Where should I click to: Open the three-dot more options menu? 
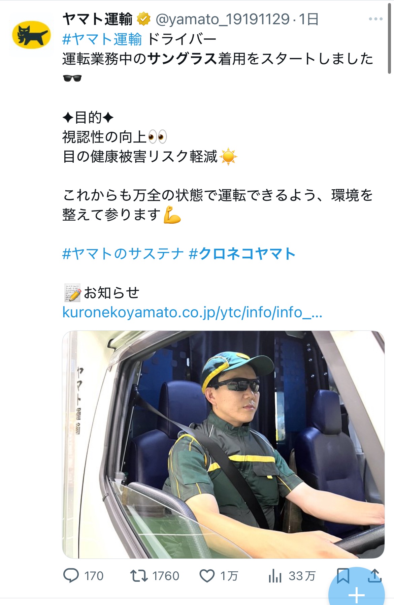coord(375,19)
